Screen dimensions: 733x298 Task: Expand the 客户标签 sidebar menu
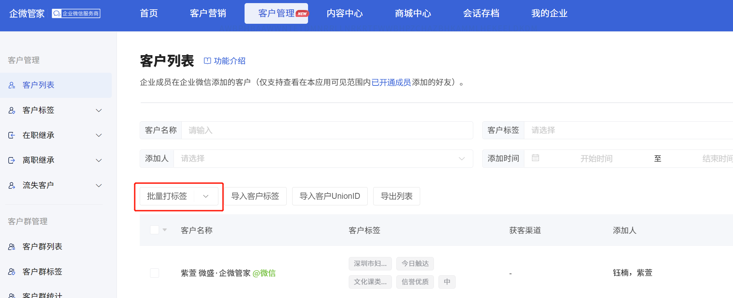pyautogui.click(x=99, y=110)
